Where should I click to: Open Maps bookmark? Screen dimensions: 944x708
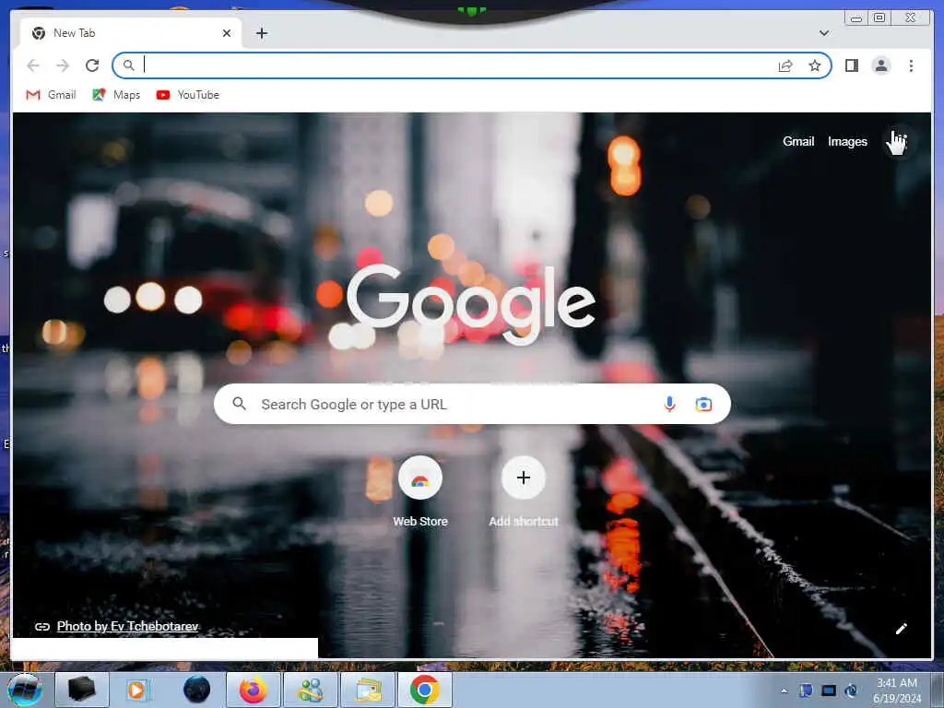click(x=116, y=95)
